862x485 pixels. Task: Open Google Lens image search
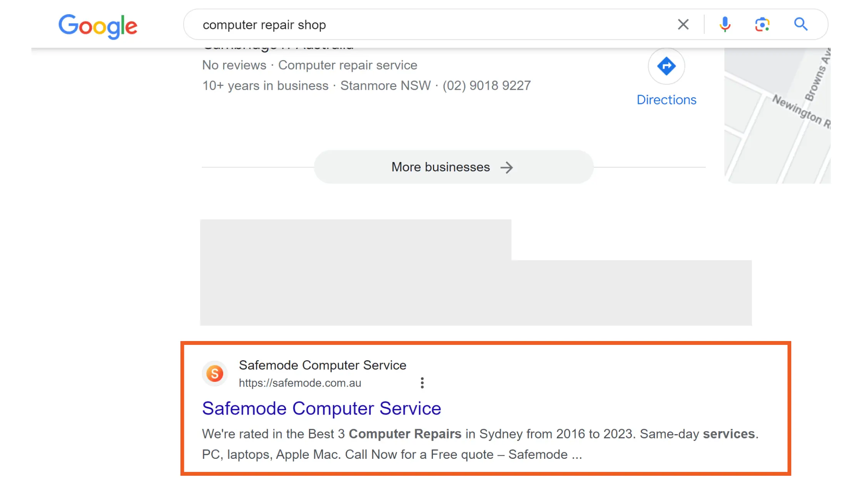(x=762, y=25)
